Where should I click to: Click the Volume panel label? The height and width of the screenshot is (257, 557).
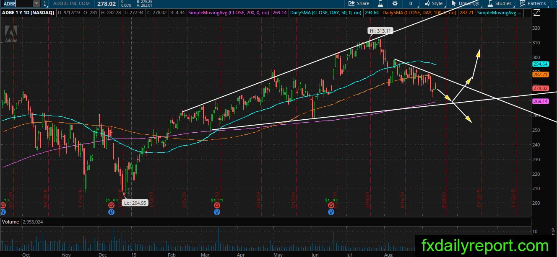(11, 221)
